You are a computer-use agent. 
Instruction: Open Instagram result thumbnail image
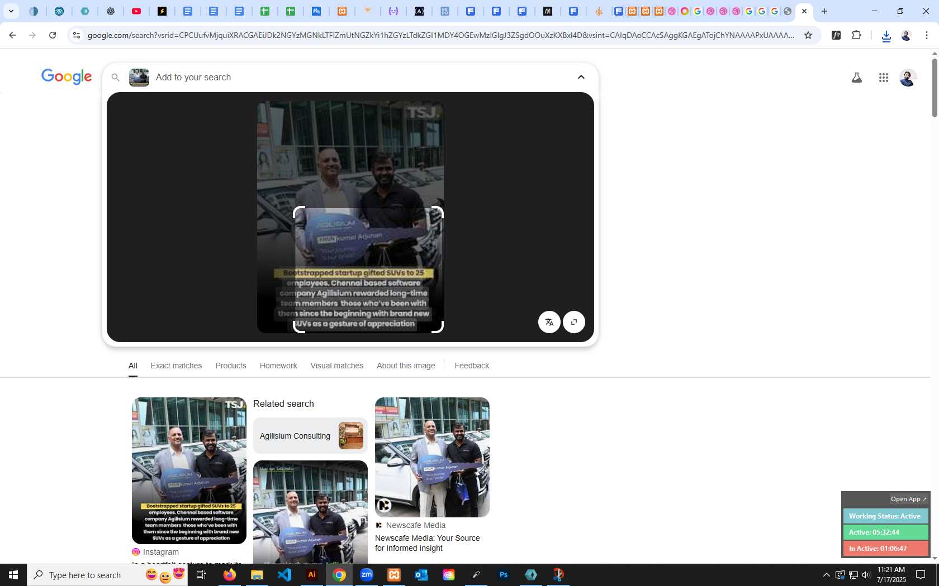[x=189, y=470]
